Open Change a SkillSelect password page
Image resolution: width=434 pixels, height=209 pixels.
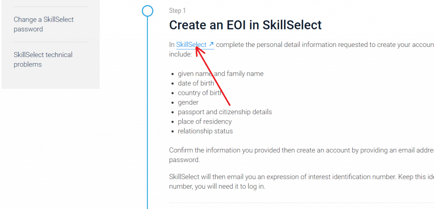click(44, 24)
